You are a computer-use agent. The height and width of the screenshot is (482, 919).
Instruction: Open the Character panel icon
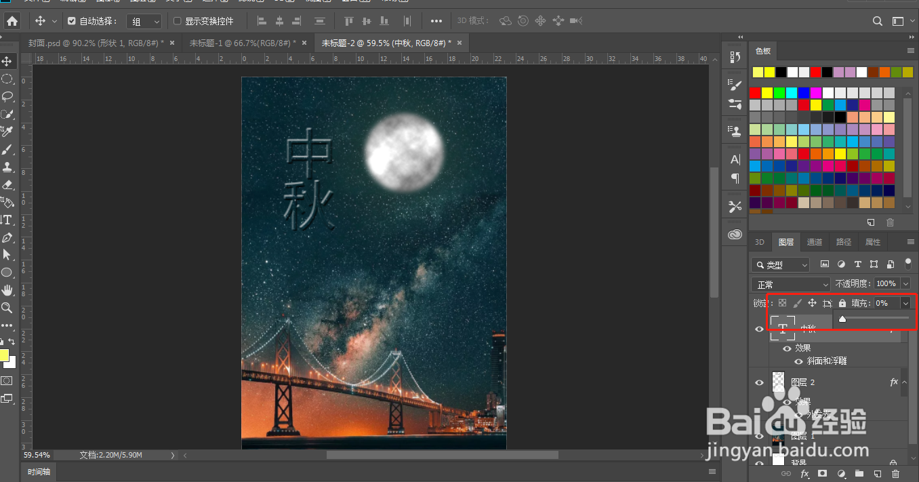coord(735,160)
